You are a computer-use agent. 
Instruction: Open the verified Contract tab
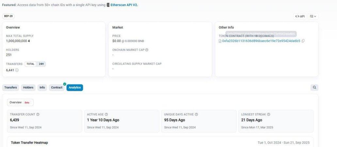[x=56, y=87]
